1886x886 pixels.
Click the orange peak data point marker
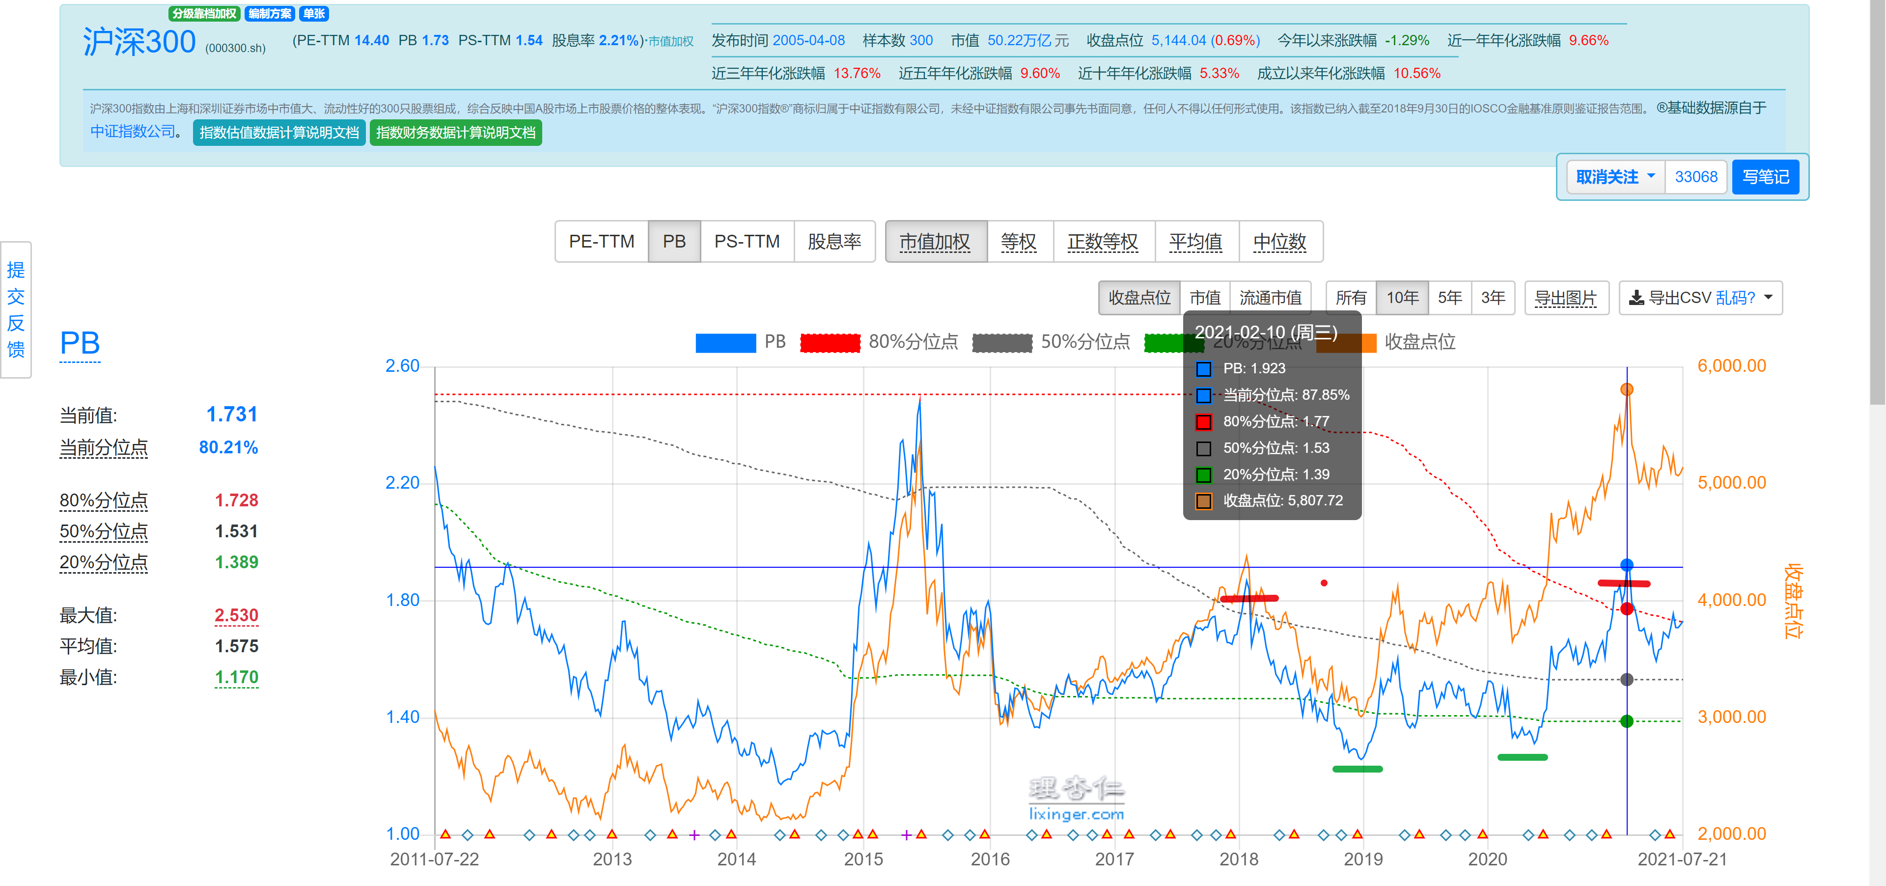[1627, 389]
